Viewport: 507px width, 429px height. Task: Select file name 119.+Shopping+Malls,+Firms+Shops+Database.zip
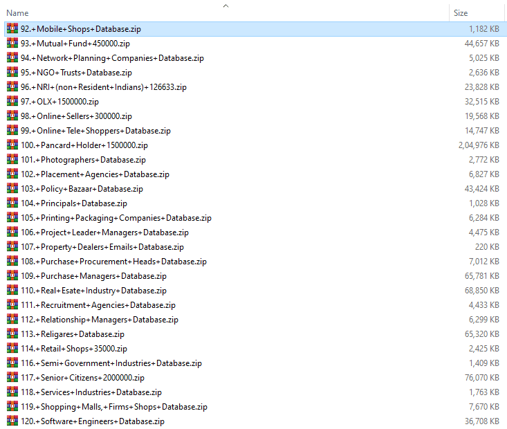tap(114, 407)
